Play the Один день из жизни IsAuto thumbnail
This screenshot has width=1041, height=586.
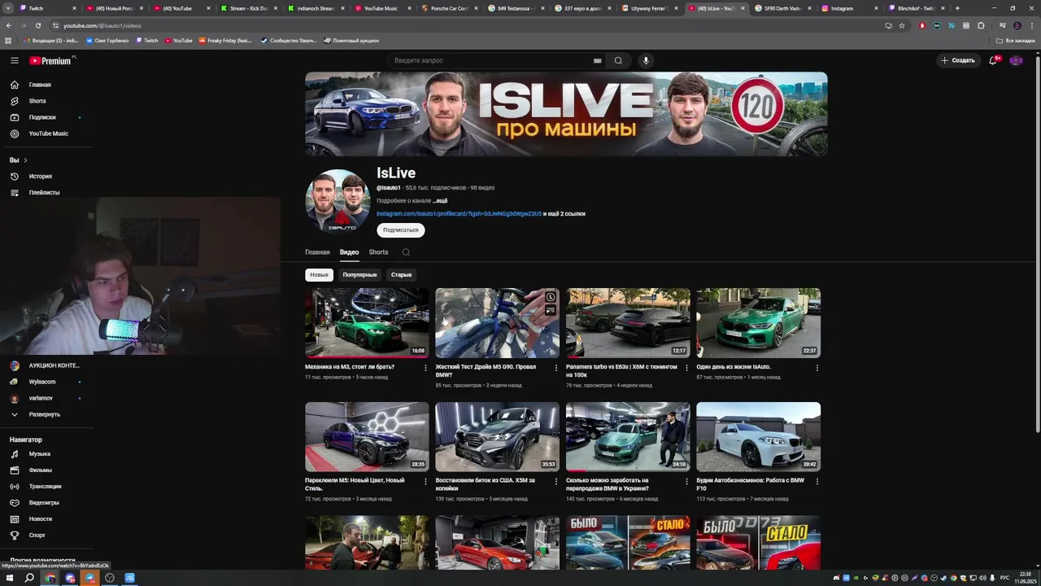(x=758, y=323)
